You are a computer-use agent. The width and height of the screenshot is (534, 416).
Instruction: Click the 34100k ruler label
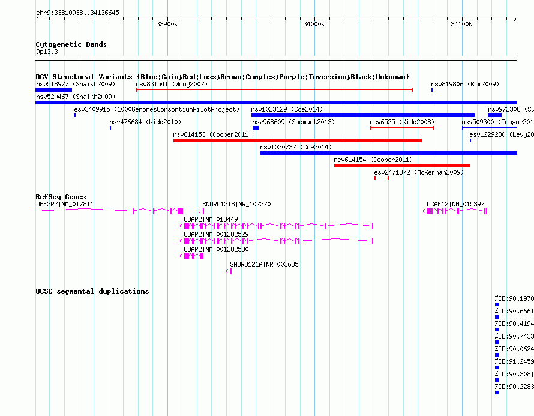(461, 24)
